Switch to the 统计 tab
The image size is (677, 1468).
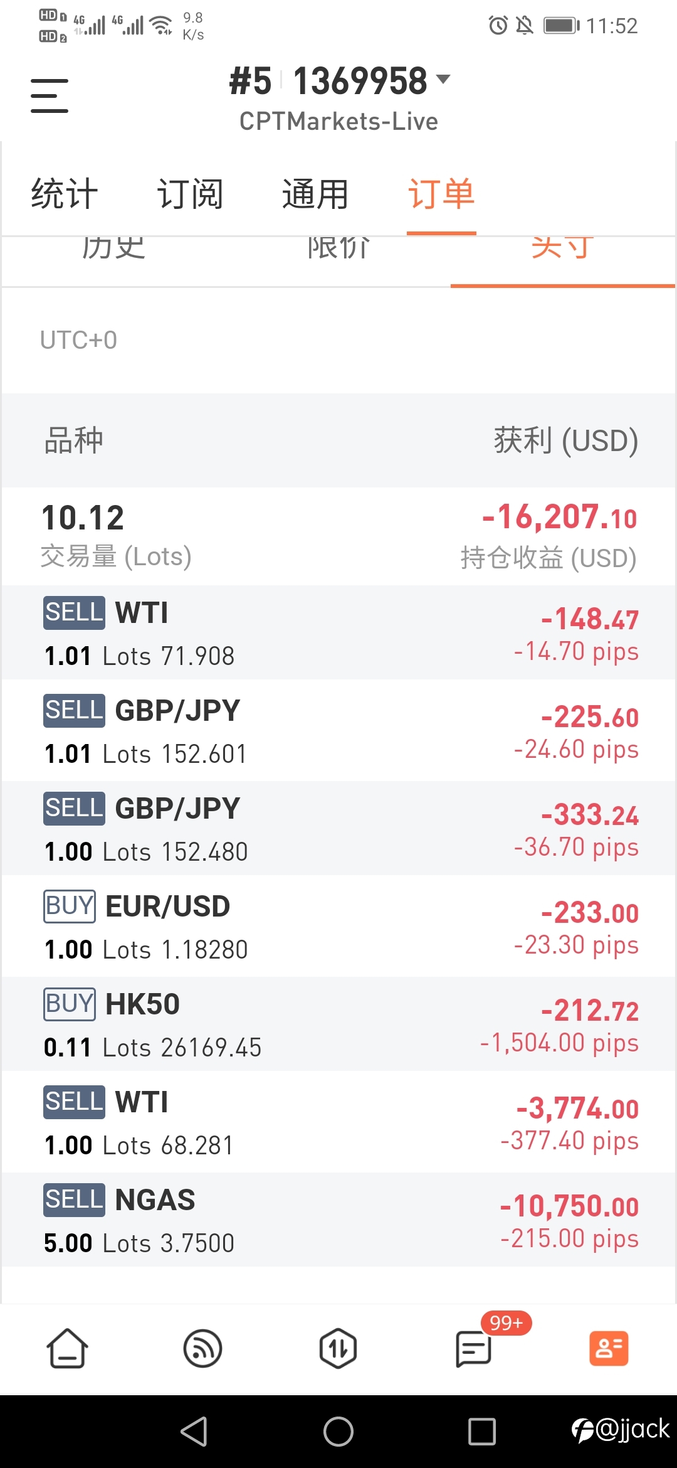tap(65, 193)
